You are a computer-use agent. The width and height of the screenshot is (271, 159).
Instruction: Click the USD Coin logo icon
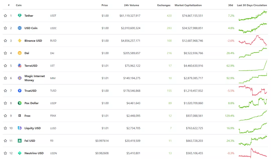coord(20,28)
